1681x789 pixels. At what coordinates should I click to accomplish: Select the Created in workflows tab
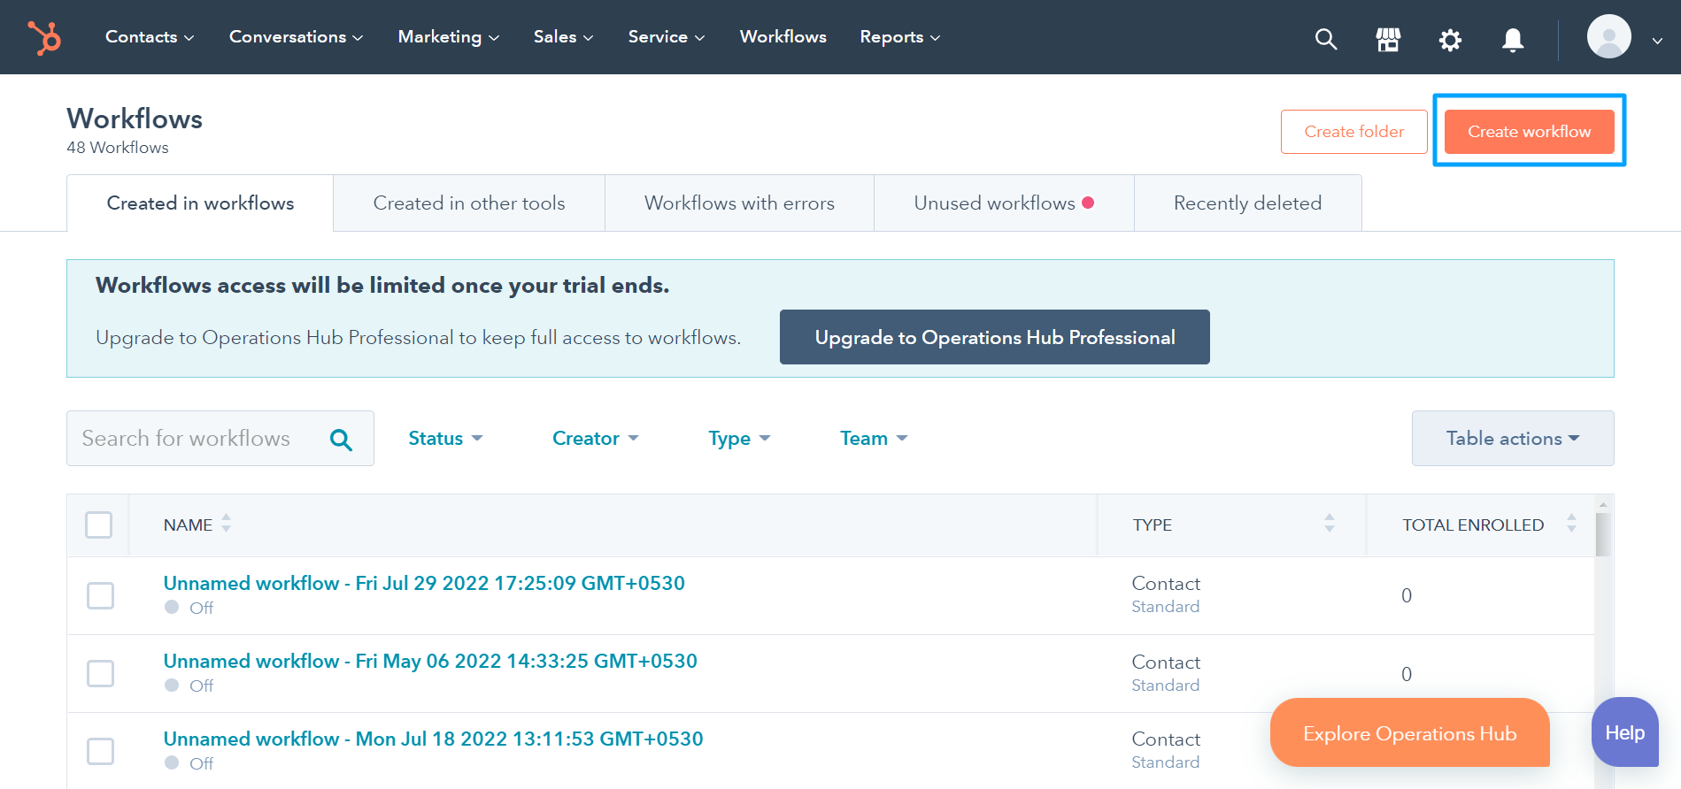coord(200,203)
